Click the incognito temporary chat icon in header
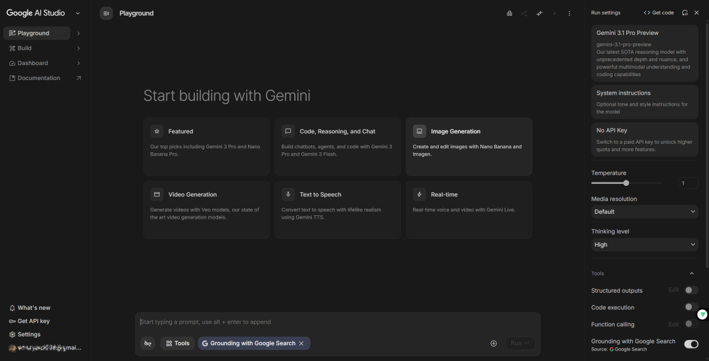This screenshot has height=361, width=709. (509, 13)
